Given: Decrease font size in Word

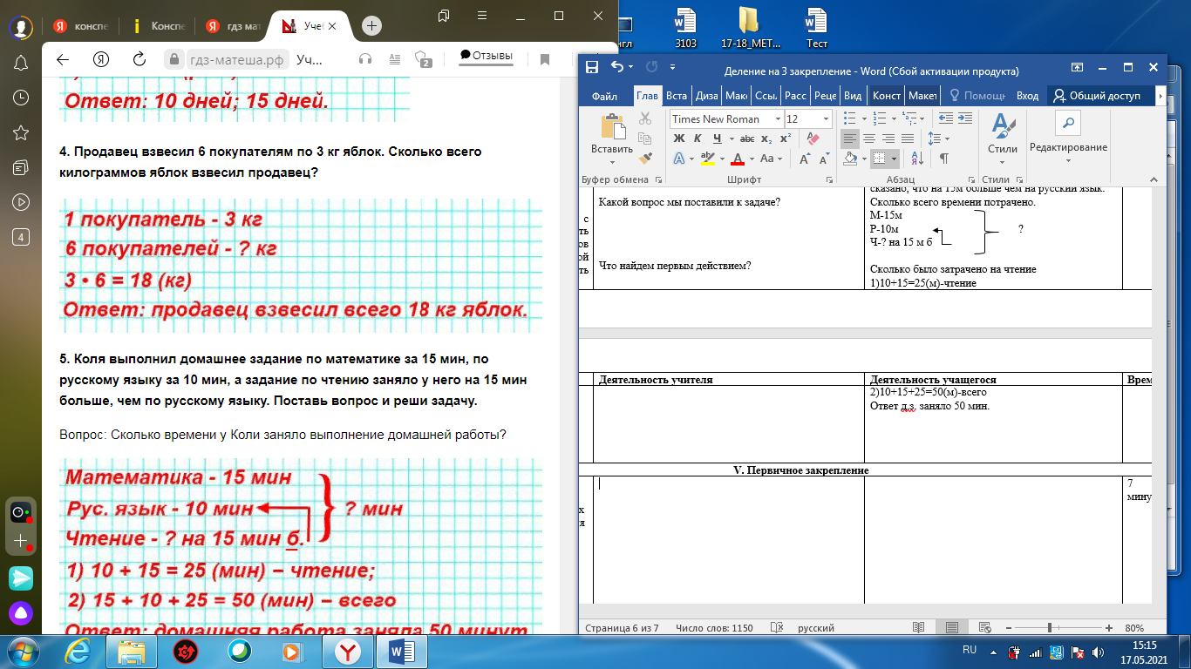Looking at the screenshot, I should [825, 159].
